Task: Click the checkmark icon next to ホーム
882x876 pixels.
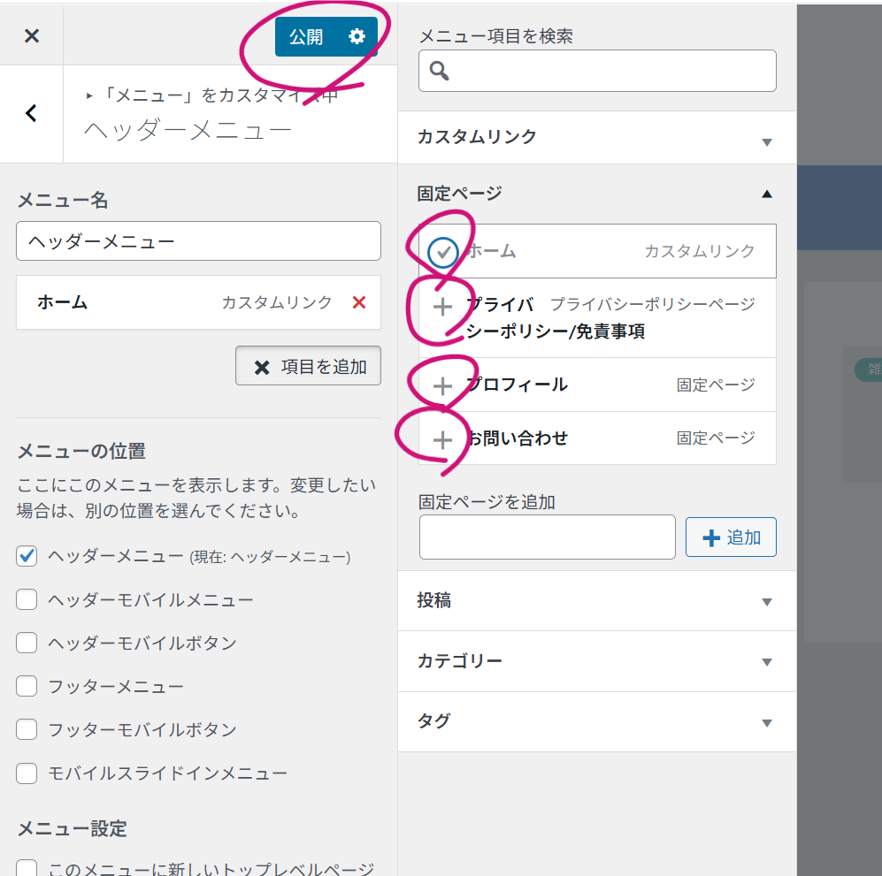Action: (442, 252)
